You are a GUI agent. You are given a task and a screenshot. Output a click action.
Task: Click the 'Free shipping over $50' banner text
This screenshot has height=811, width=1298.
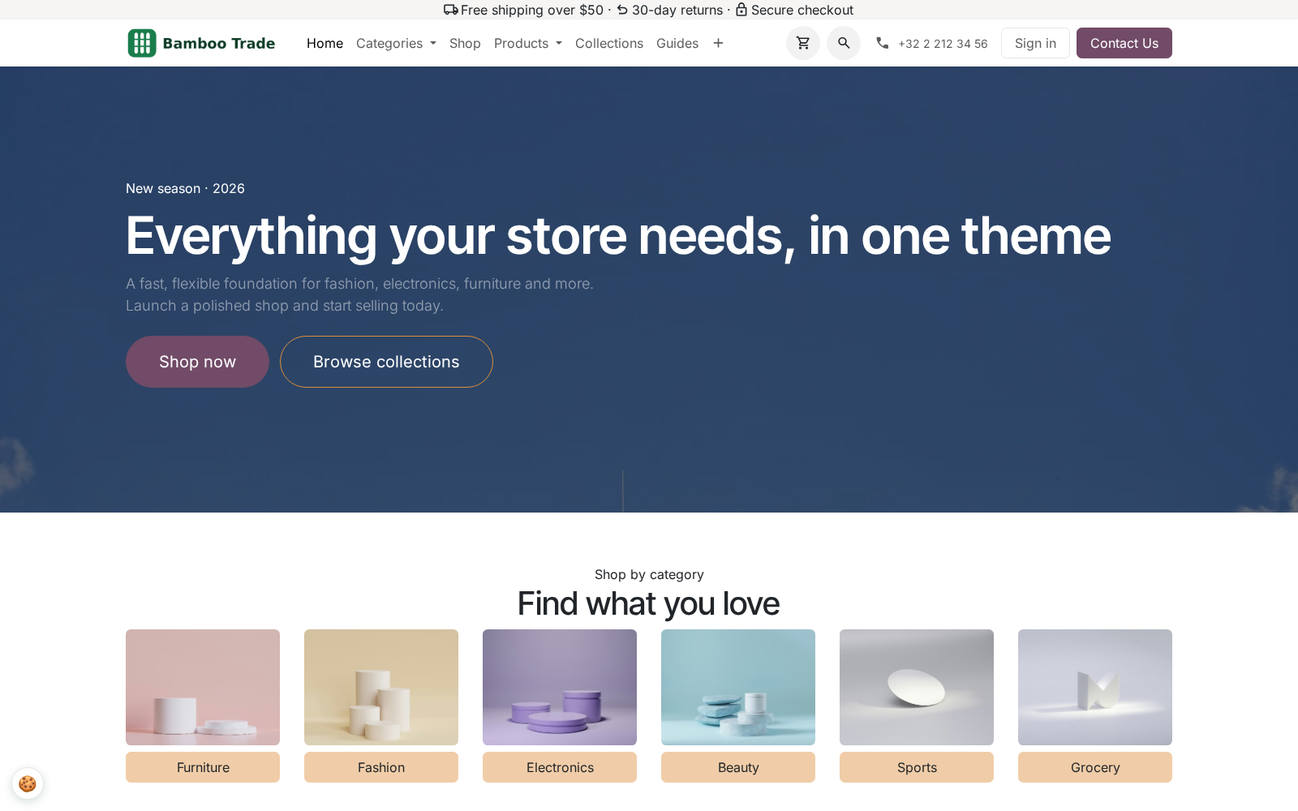click(x=532, y=10)
